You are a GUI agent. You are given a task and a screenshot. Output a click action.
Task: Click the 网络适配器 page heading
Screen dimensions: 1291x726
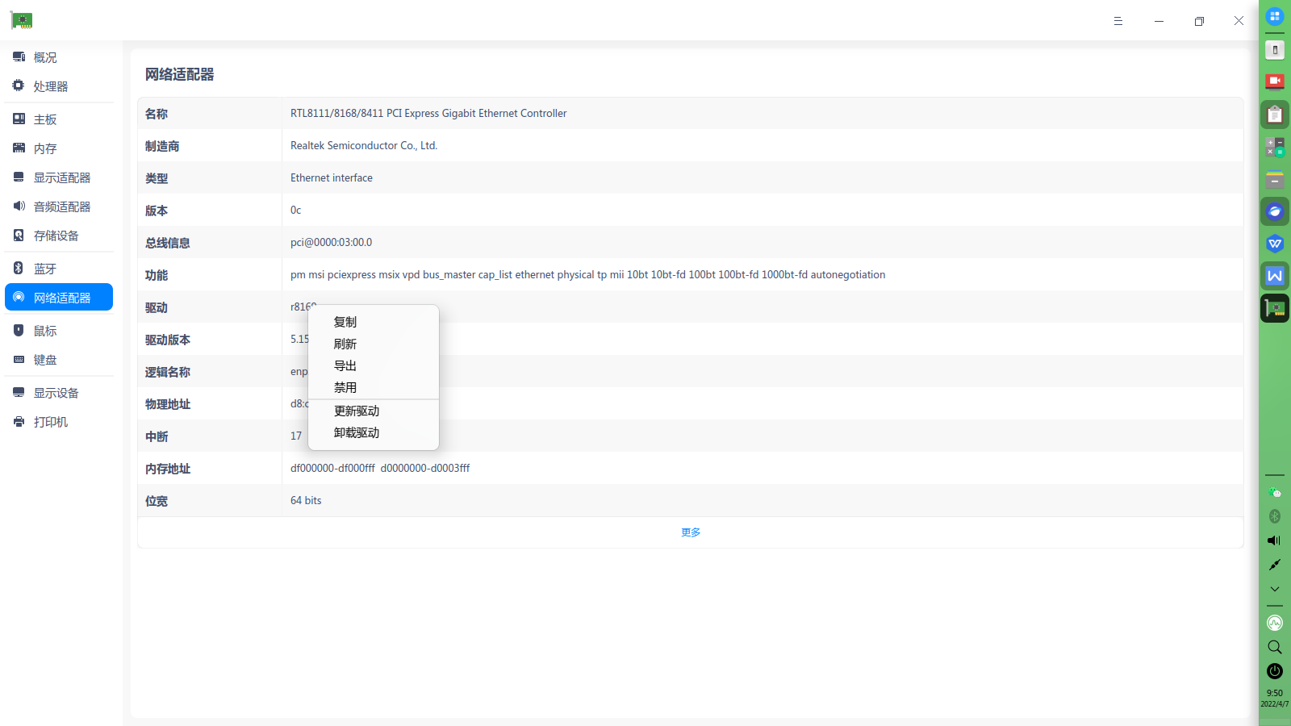pyautogui.click(x=180, y=74)
